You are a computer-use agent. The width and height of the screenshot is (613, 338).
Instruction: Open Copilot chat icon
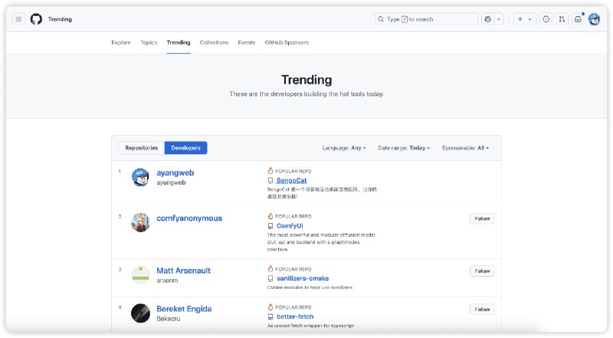(x=487, y=19)
